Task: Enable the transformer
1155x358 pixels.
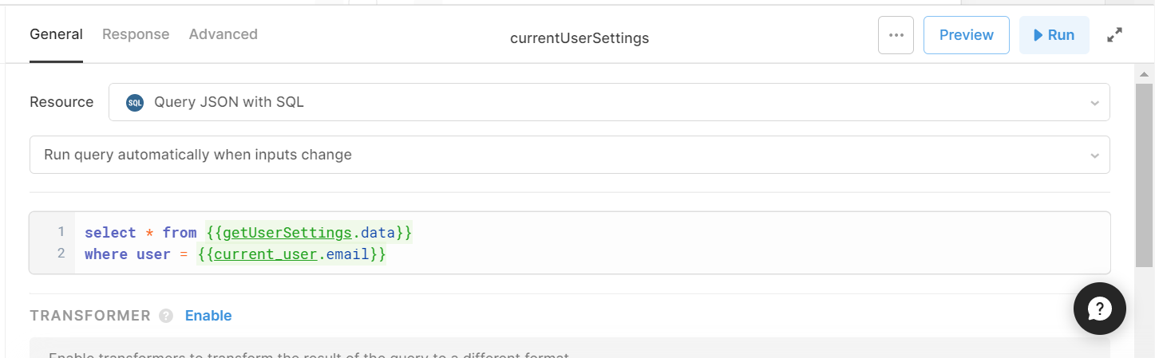Action: pyautogui.click(x=208, y=316)
